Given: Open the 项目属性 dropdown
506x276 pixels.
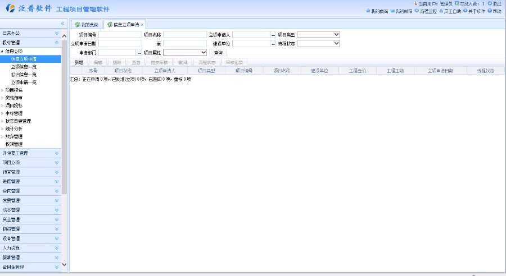Looking at the screenshot, I should [185, 52].
